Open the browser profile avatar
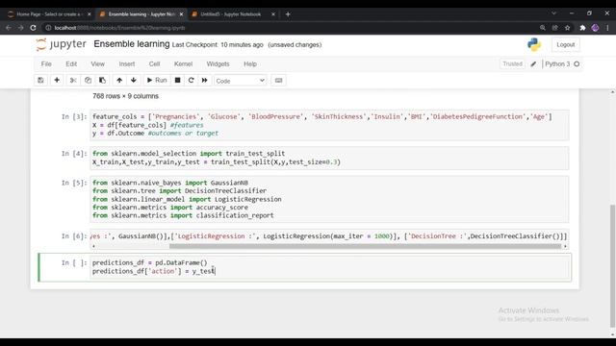This screenshot has height=346, width=616. click(595, 28)
